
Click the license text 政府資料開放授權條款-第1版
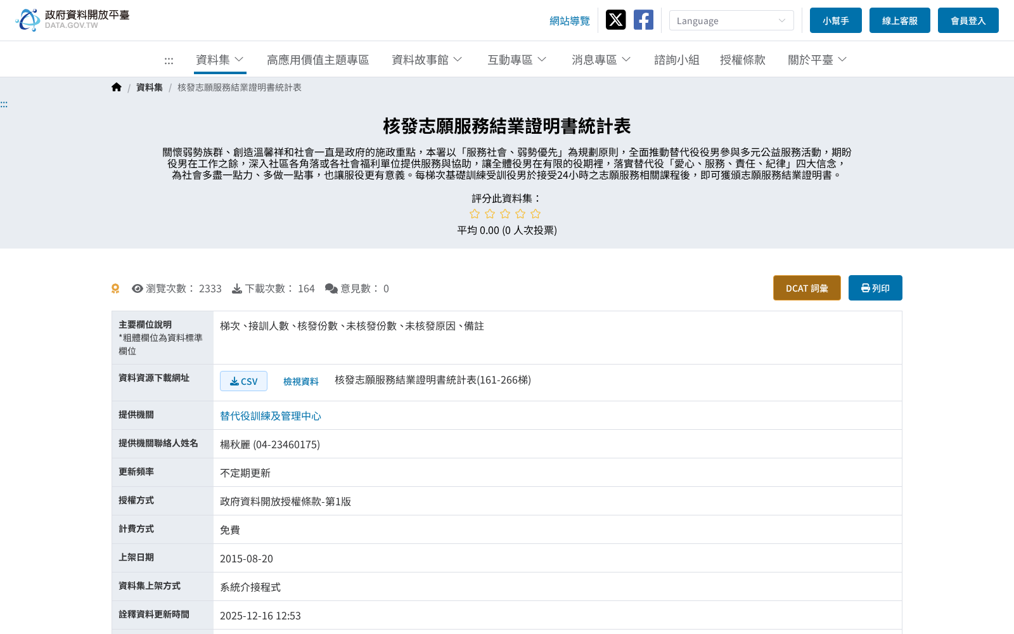coord(285,501)
